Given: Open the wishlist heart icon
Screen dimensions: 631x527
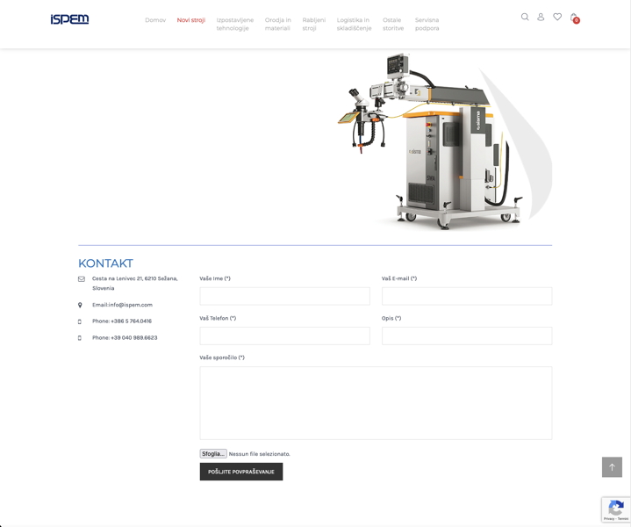Looking at the screenshot, I should pyautogui.click(x=557, y=17).
